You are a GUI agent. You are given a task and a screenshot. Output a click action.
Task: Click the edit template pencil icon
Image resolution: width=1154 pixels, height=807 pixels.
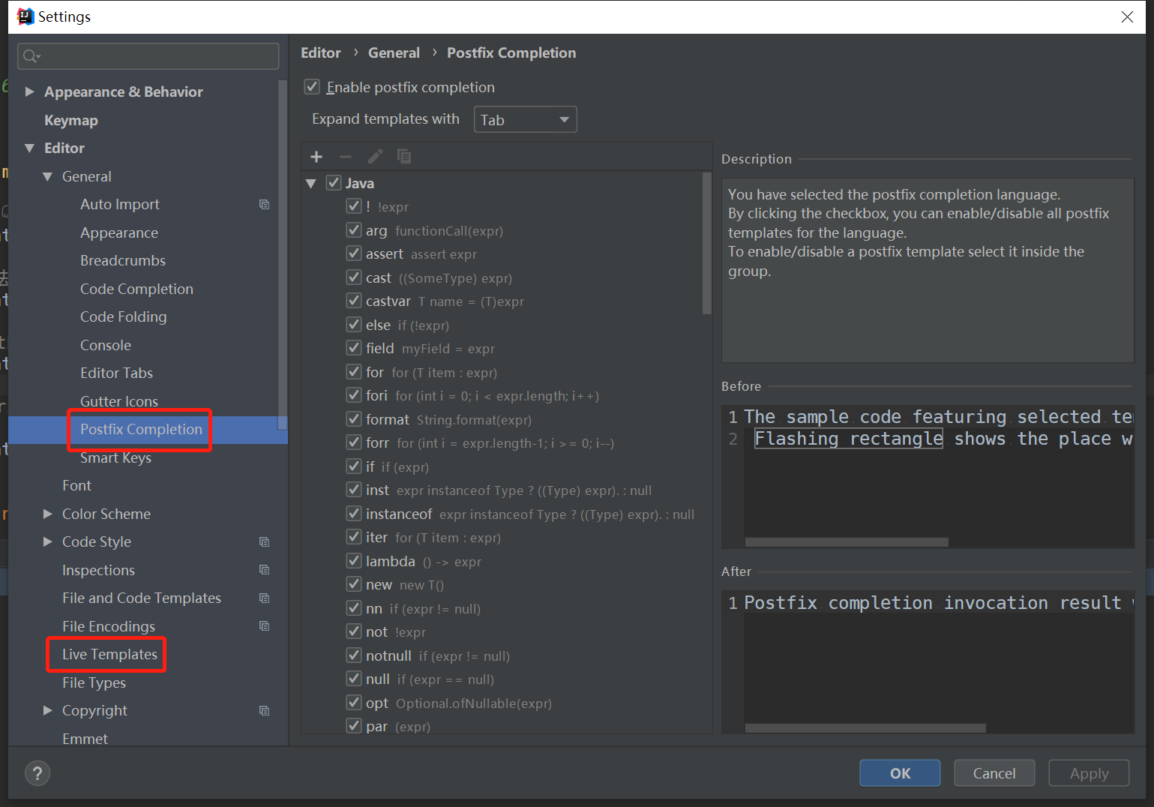pos(375,157)
